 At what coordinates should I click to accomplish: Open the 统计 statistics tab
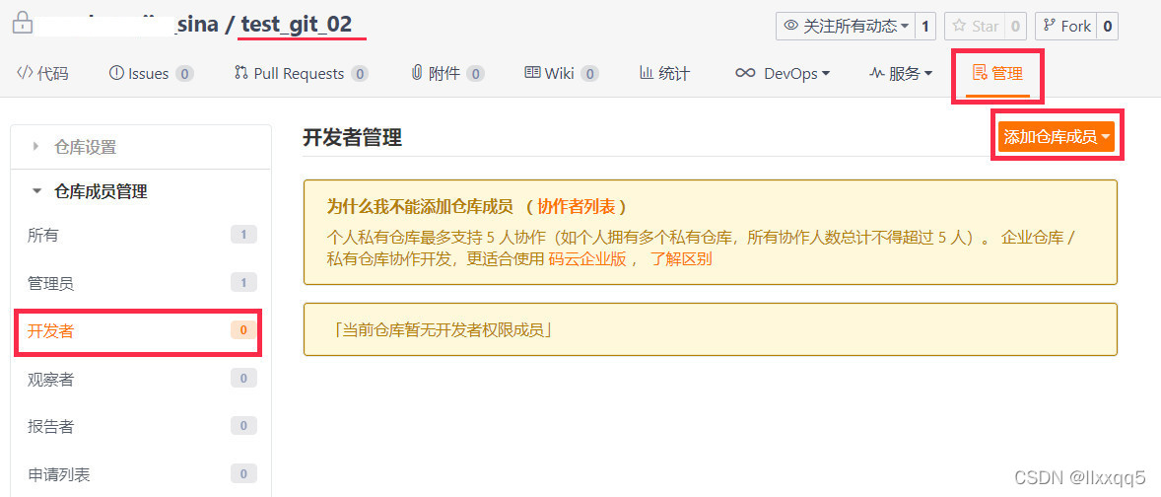[664, 73]
